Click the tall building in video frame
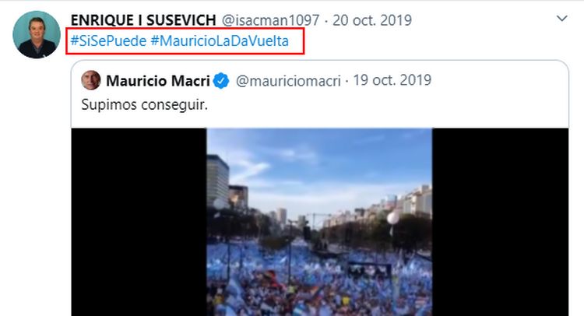584x316 pixels. pyautogui.click(x=217, y=182)
